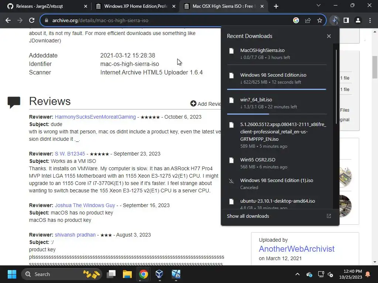
Task: Open ubuntu-23.10.1-desktop-amd64.iso entry
Action: pos(277,203)
